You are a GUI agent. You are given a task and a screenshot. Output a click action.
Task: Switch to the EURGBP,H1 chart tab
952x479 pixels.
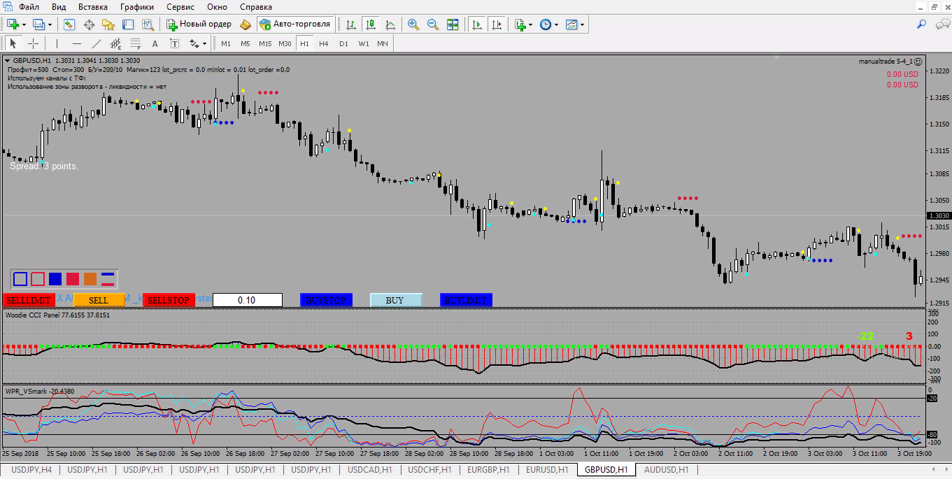click(x=489, y=470)
